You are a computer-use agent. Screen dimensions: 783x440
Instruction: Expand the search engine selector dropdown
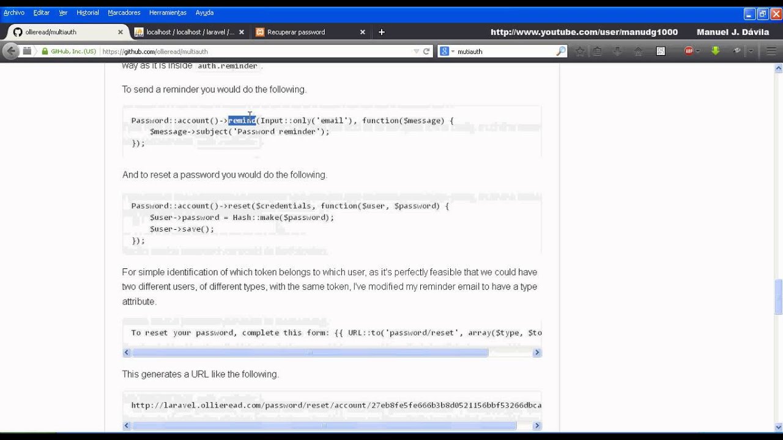point(453,51)
